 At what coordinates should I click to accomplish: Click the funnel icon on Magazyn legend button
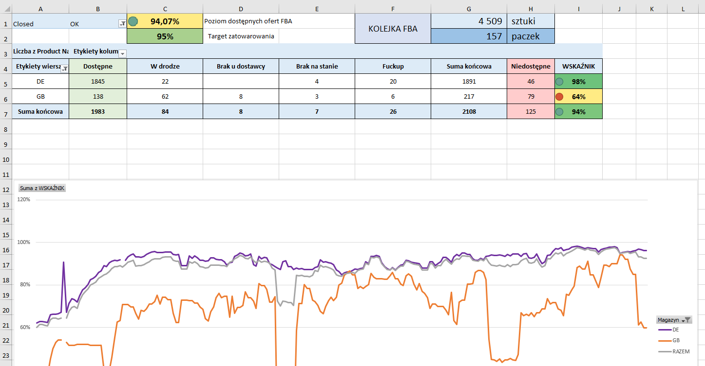(686, 320)
